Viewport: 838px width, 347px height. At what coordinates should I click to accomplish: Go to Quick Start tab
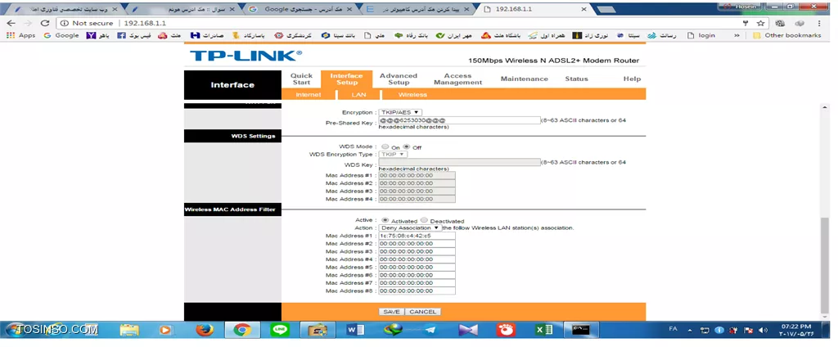tap(301, 79)
